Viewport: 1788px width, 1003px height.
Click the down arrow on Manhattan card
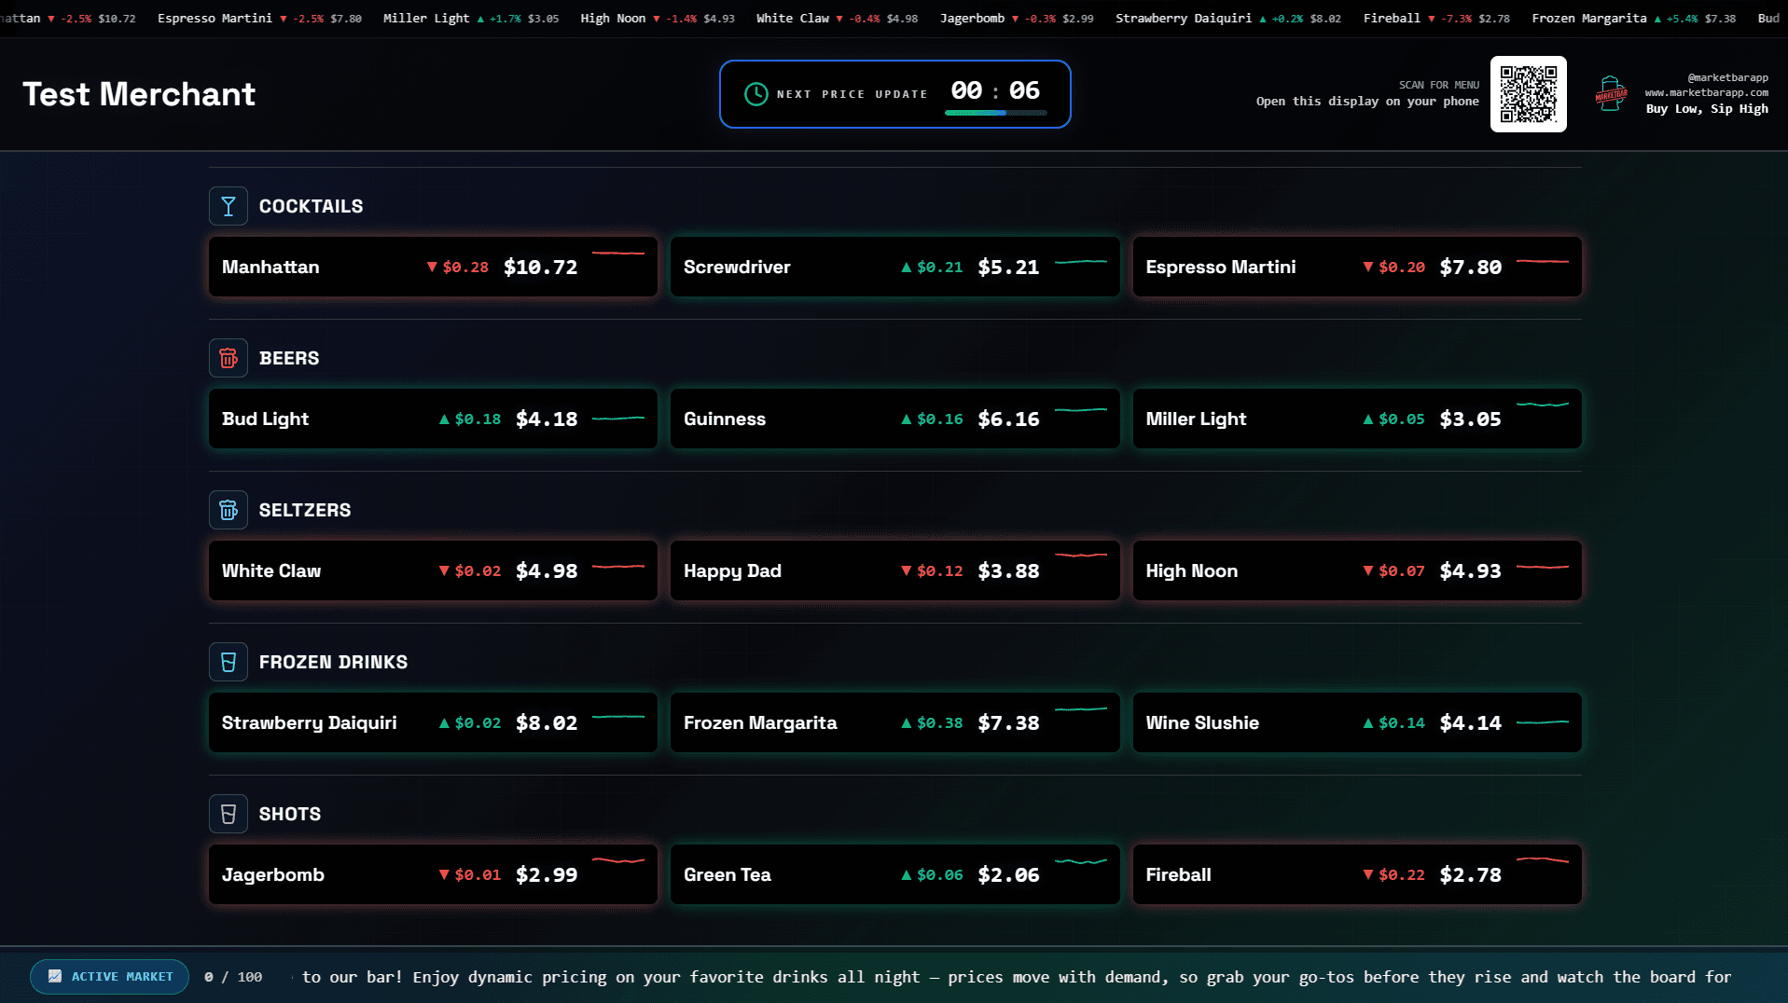point(432,267)
